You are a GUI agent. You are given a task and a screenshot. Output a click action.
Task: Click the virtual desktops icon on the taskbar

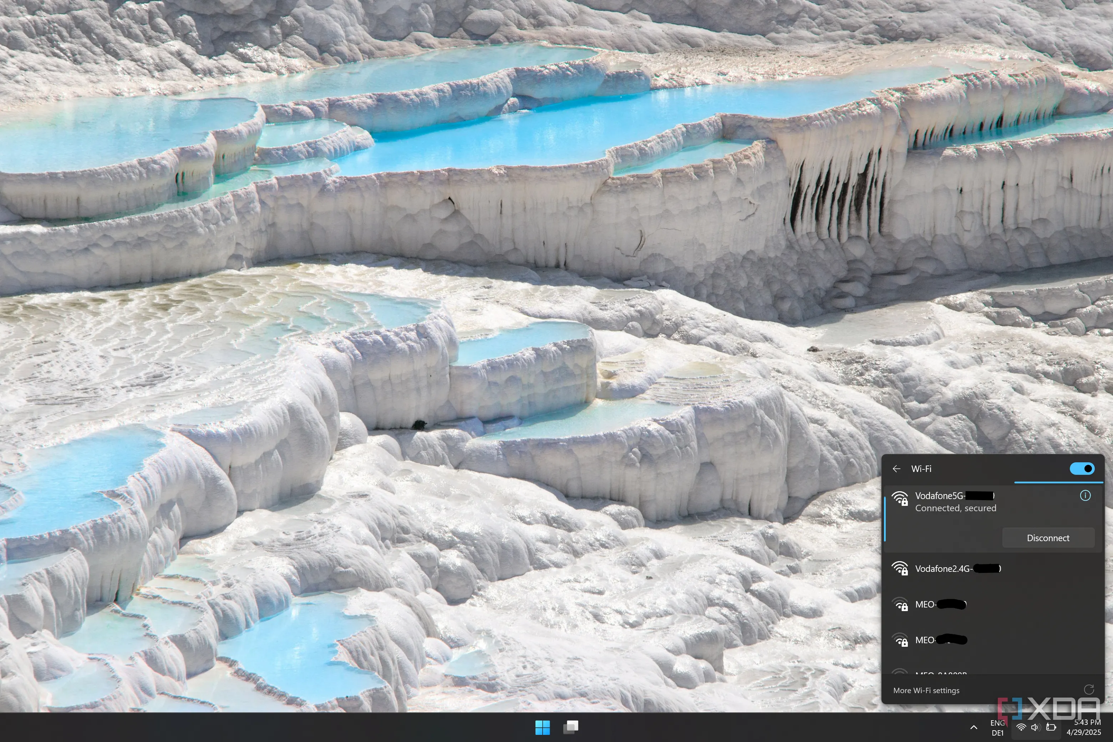point(571,727)
